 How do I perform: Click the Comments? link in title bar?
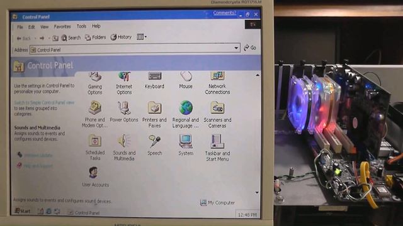(224, 13)
